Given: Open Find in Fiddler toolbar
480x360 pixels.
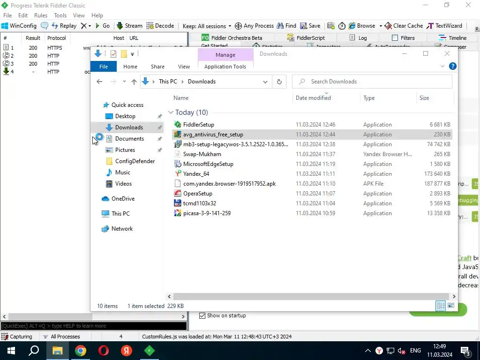Looking at the screenshot, I should (x=286, y=26).
